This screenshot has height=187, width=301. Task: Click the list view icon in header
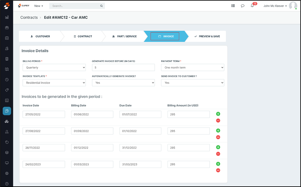(x=233, y=6)
